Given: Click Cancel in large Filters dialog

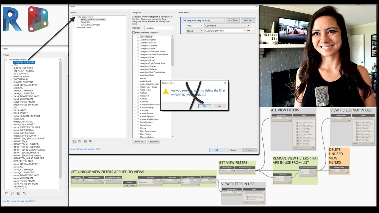Looking at the screenshot, I should coord(233,150).
